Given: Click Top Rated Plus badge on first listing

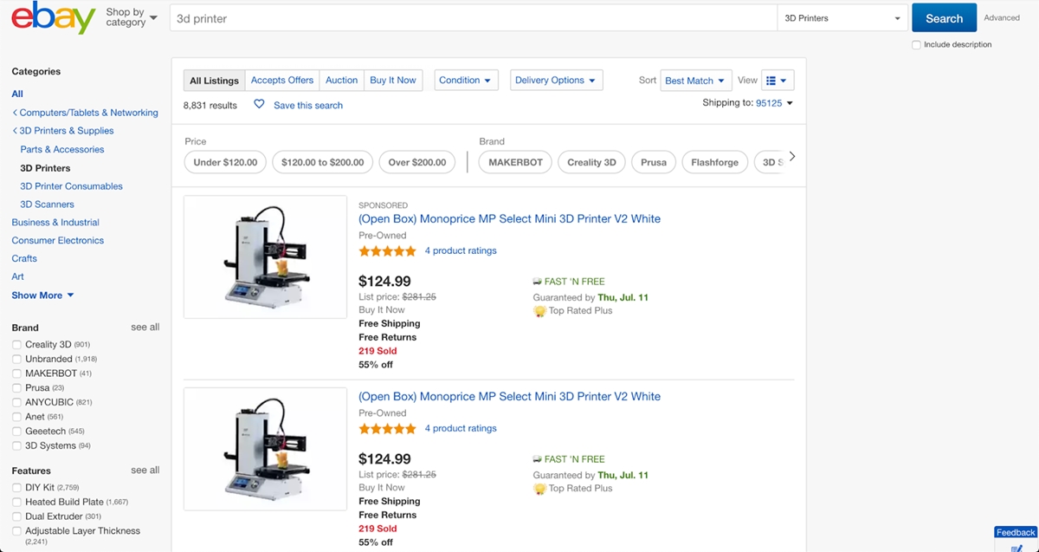Looking at the screenshot, I should [x=539, y=311].
